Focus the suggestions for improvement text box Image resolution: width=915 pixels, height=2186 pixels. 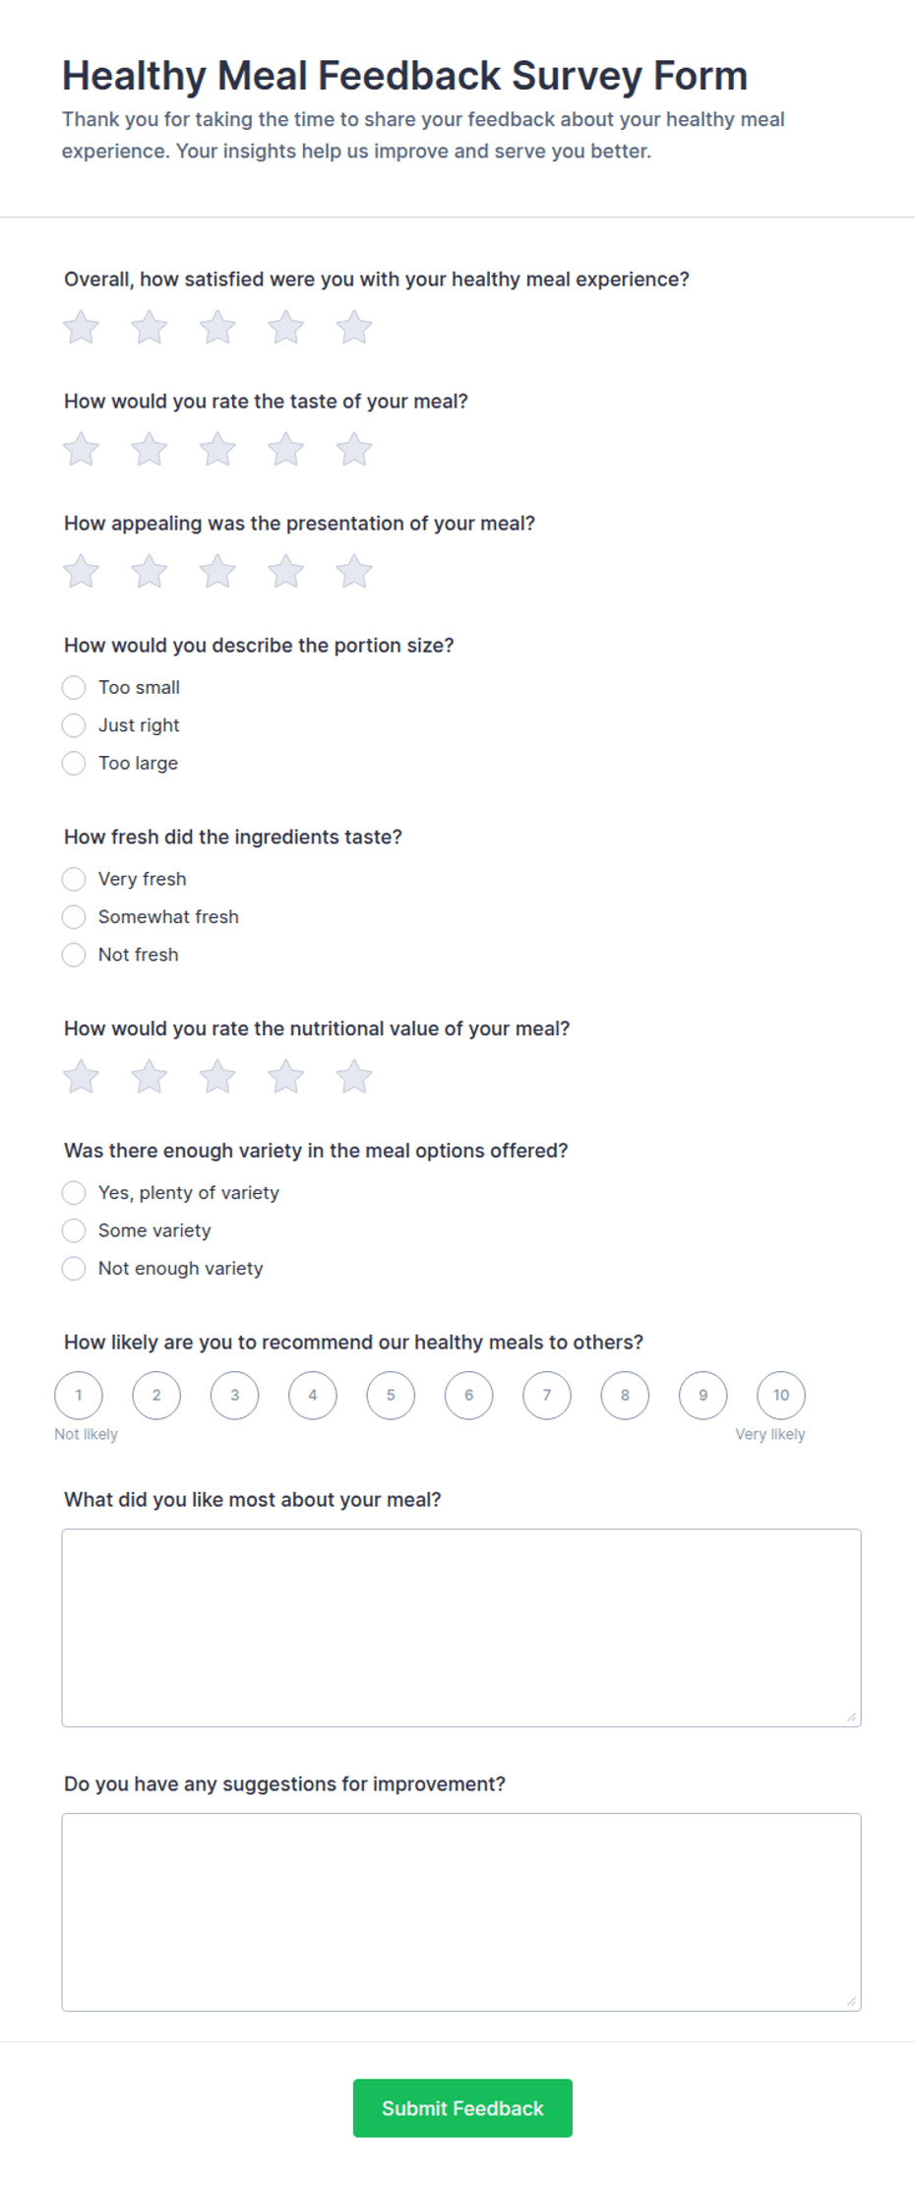461,1912
